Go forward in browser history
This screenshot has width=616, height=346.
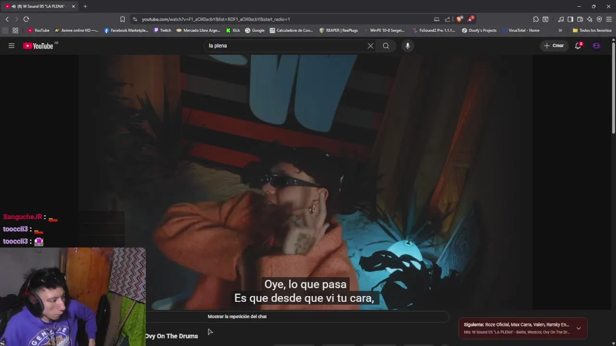(x=16, y=19)
